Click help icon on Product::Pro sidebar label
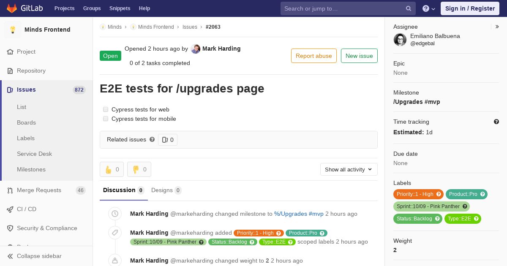This screenshot has height=266, width=507. pyautogui.click(x=482, y=194)
